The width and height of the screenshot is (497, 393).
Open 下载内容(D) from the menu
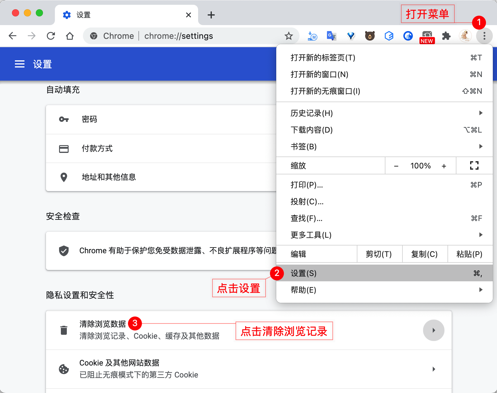[x=385, y=130]
